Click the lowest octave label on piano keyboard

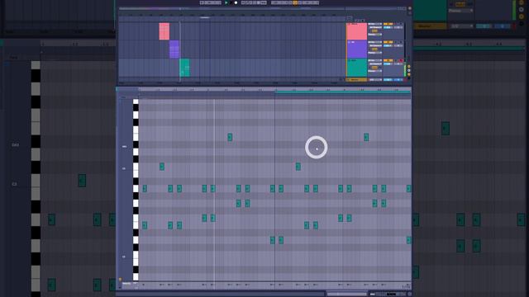point(124,257)
